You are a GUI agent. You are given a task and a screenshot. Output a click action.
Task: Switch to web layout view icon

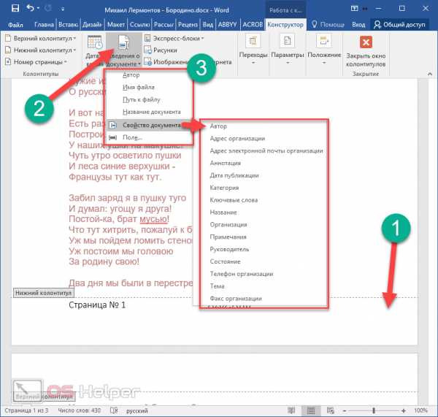[331, 410]
